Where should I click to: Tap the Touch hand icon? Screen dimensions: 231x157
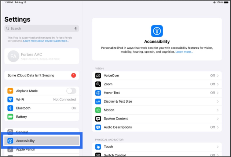(98, 147)
